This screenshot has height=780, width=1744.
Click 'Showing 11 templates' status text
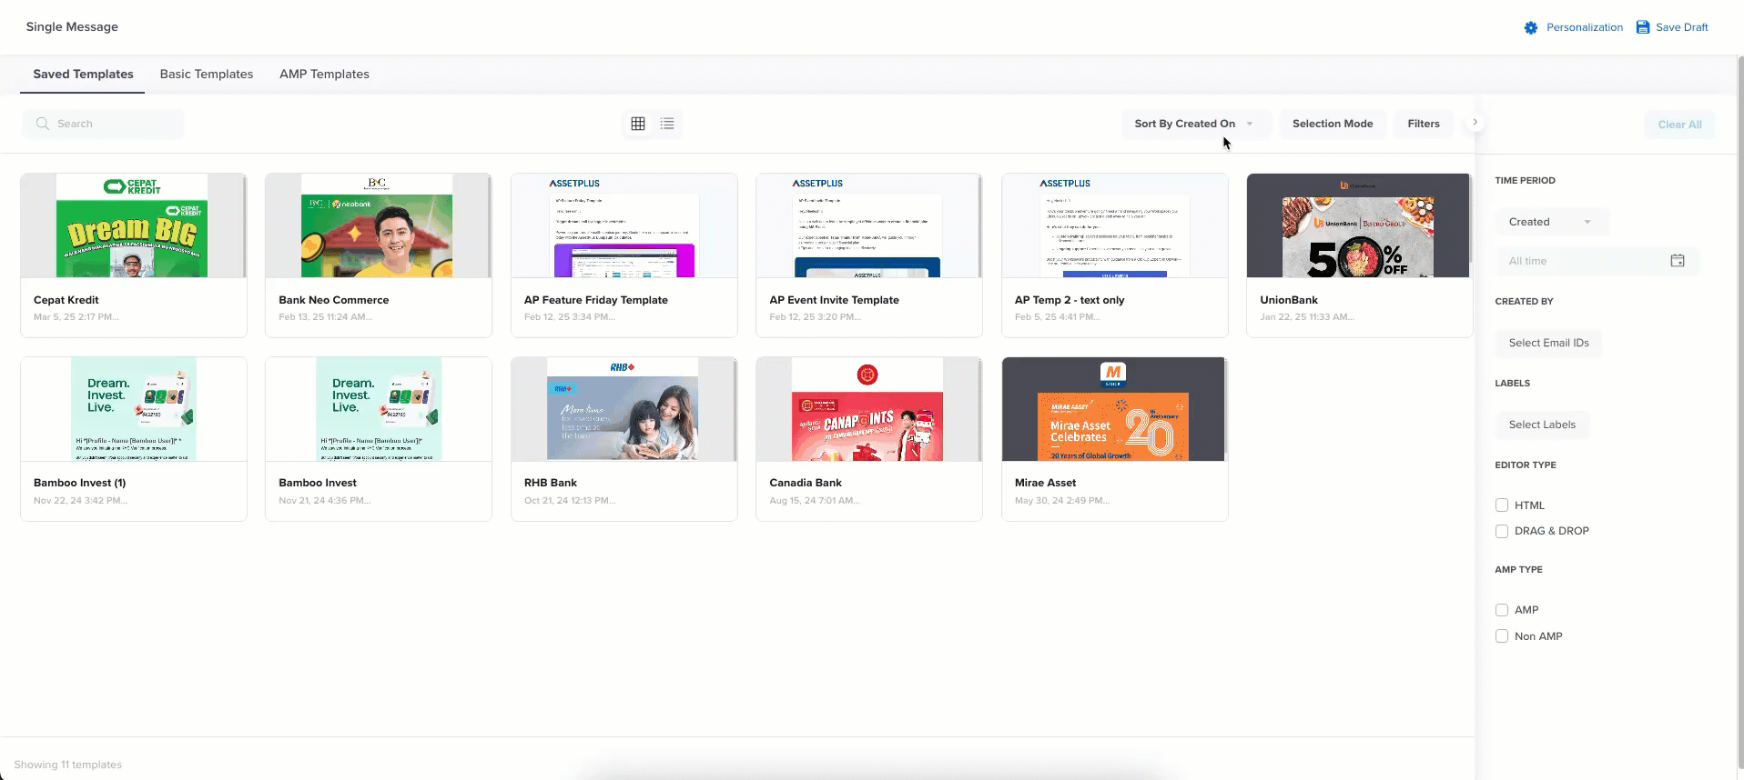tap(67, 765)
